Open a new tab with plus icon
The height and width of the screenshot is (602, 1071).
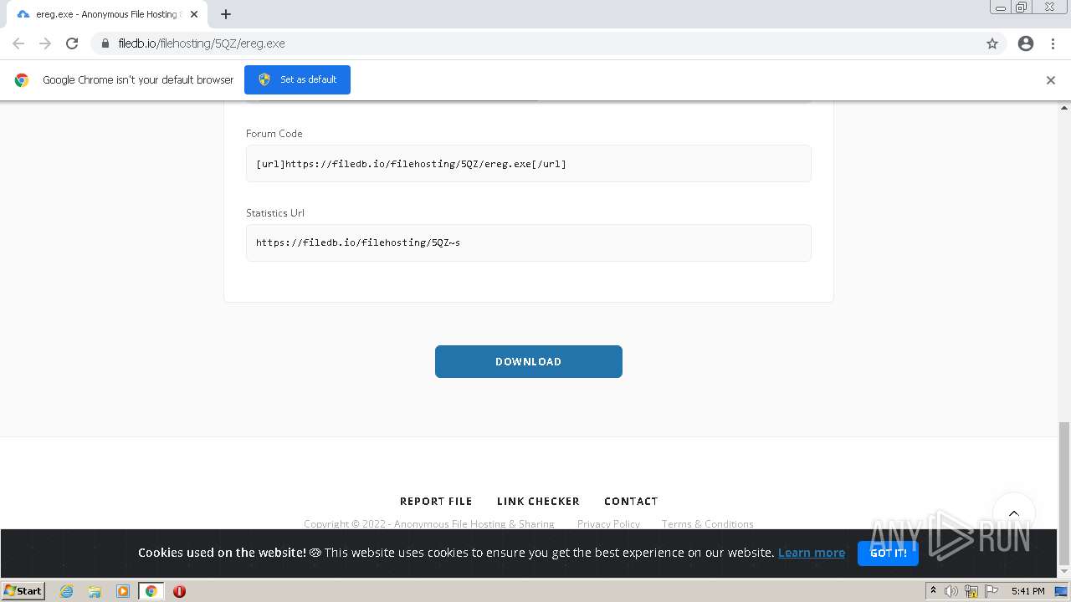226,14
